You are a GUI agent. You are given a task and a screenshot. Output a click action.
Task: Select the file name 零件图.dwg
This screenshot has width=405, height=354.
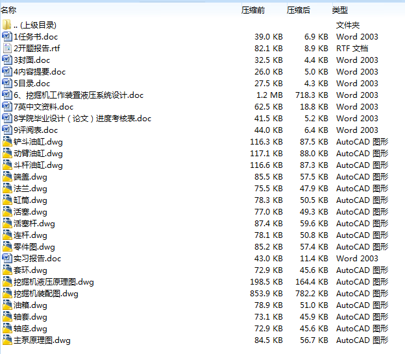pos(34,246)
